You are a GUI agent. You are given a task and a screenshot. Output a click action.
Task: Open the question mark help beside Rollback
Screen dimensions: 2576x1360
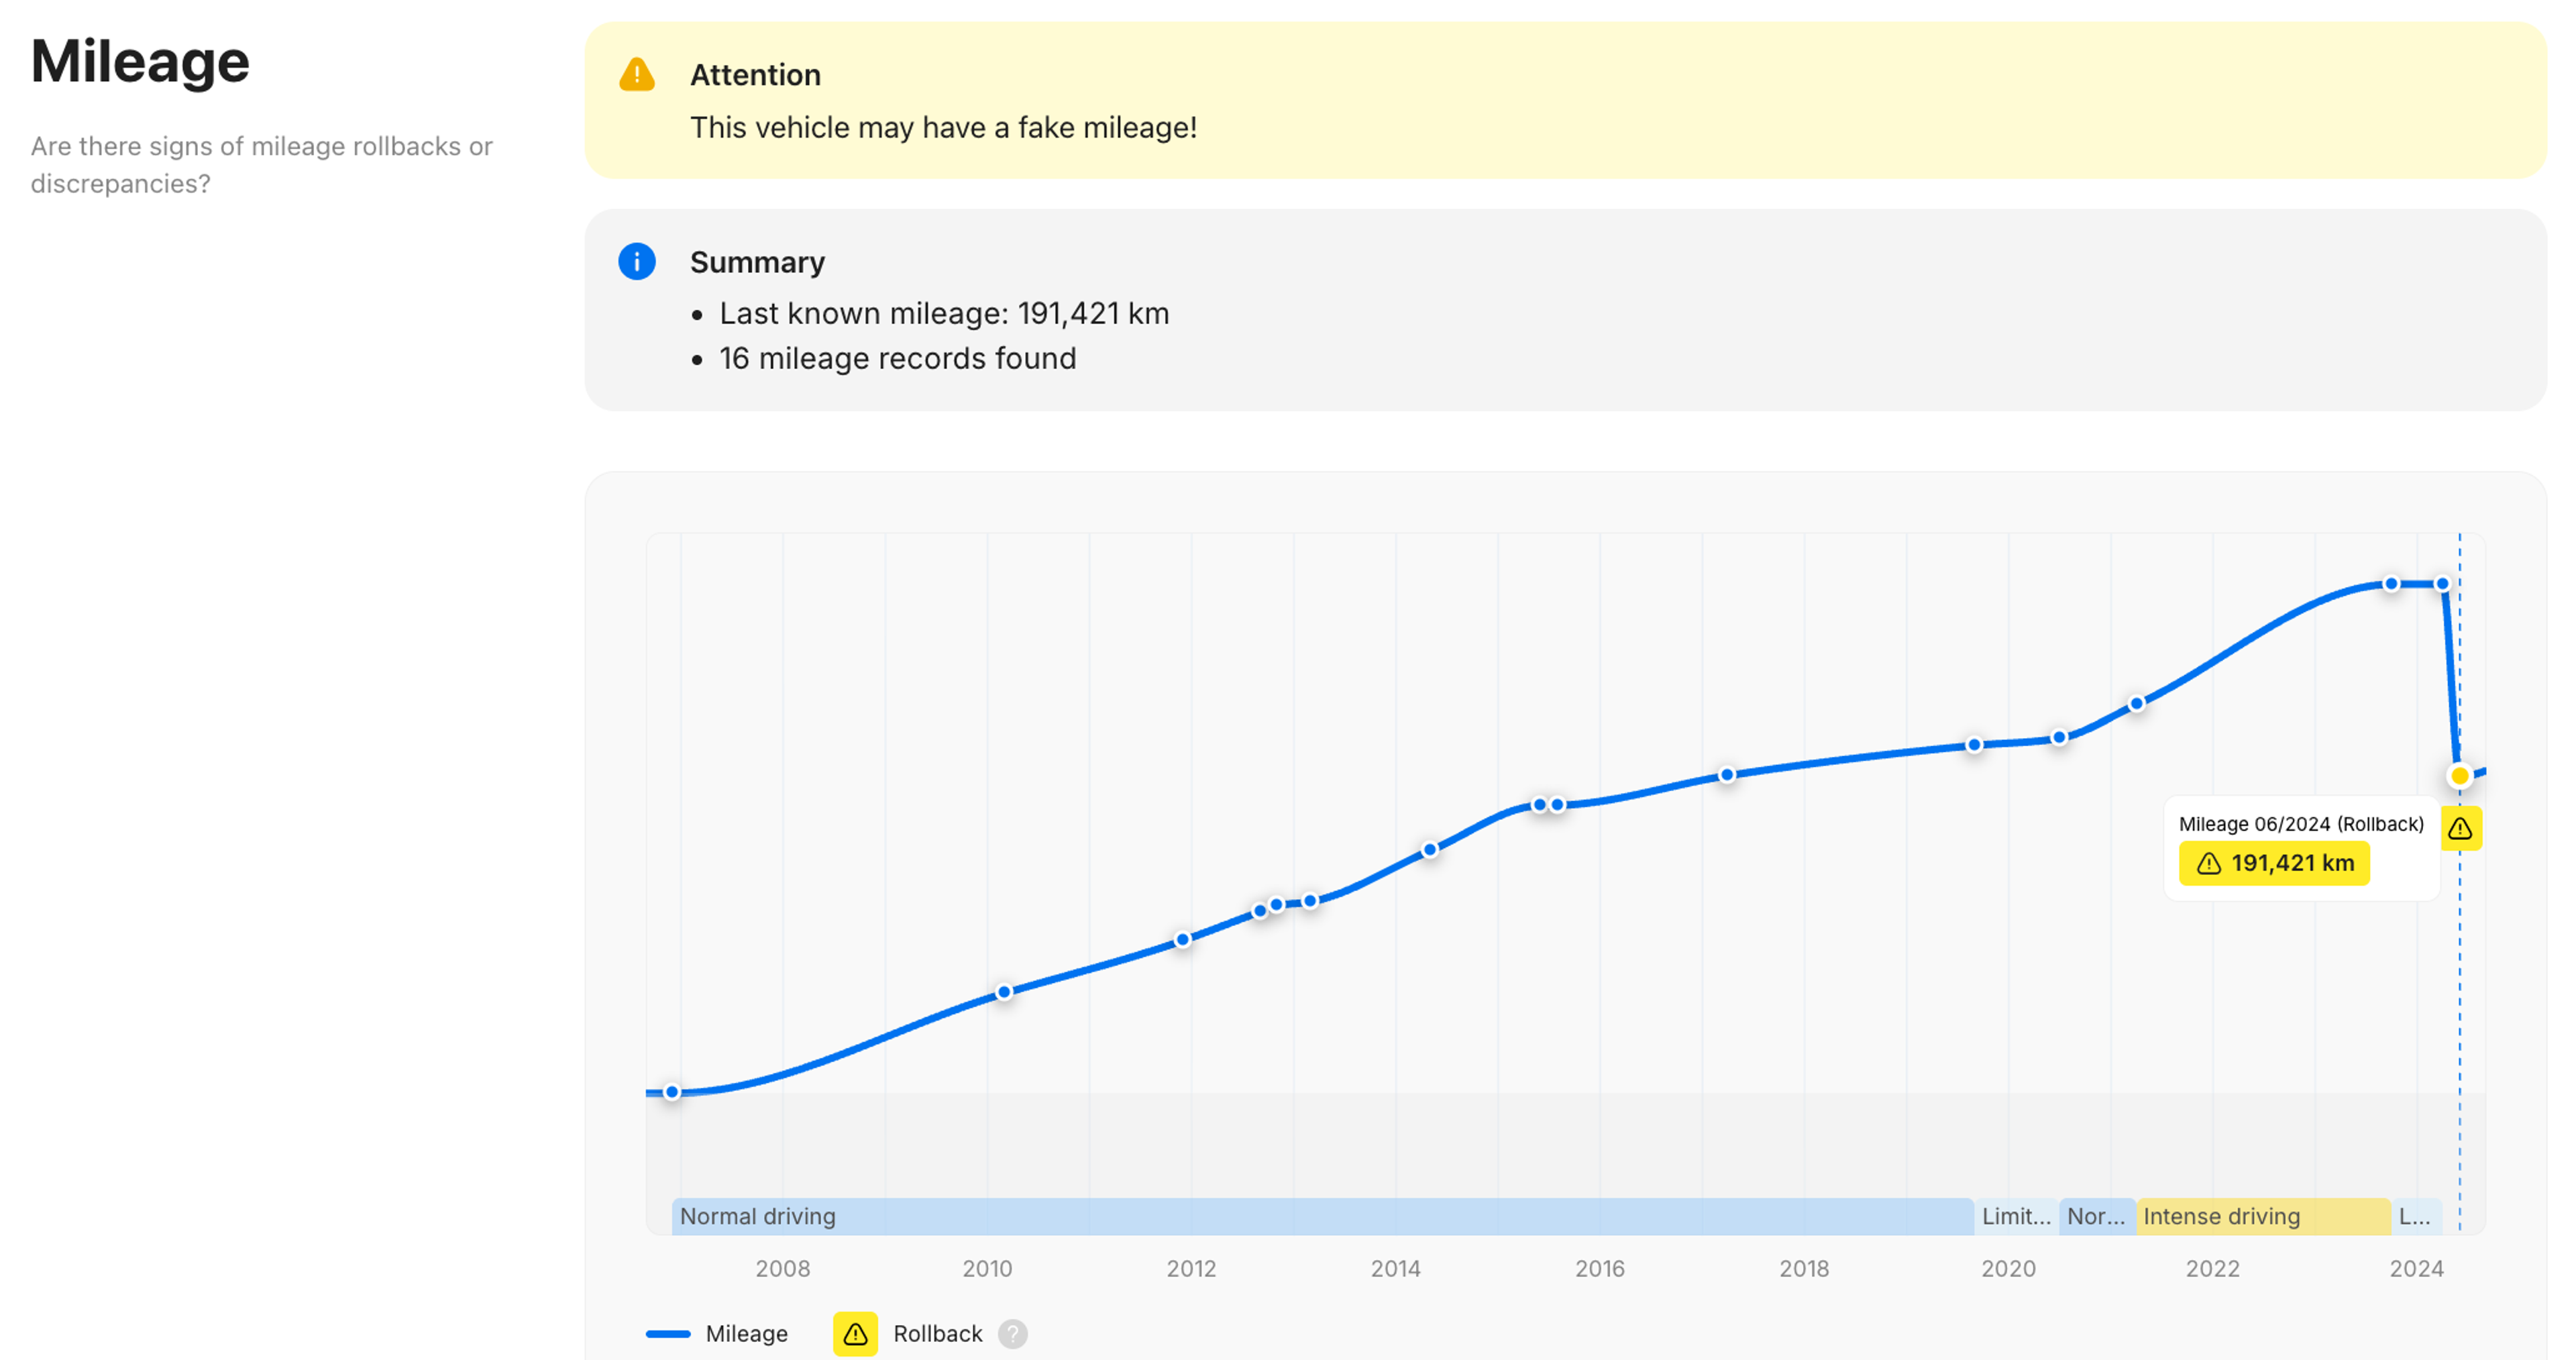pos(1013,1334)
